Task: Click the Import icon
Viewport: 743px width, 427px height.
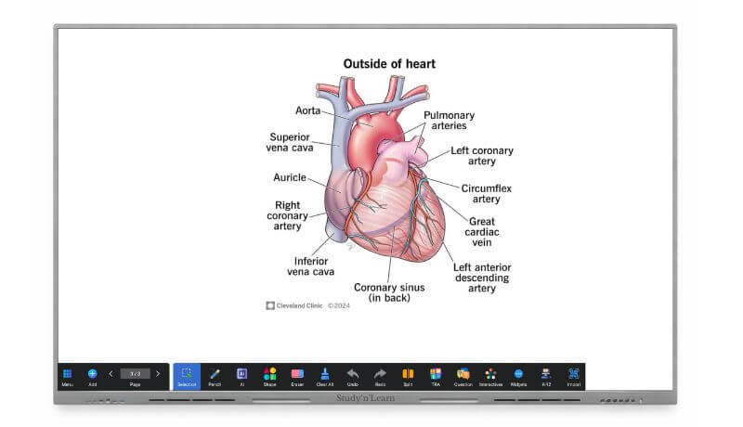Action: coord(574,374)
